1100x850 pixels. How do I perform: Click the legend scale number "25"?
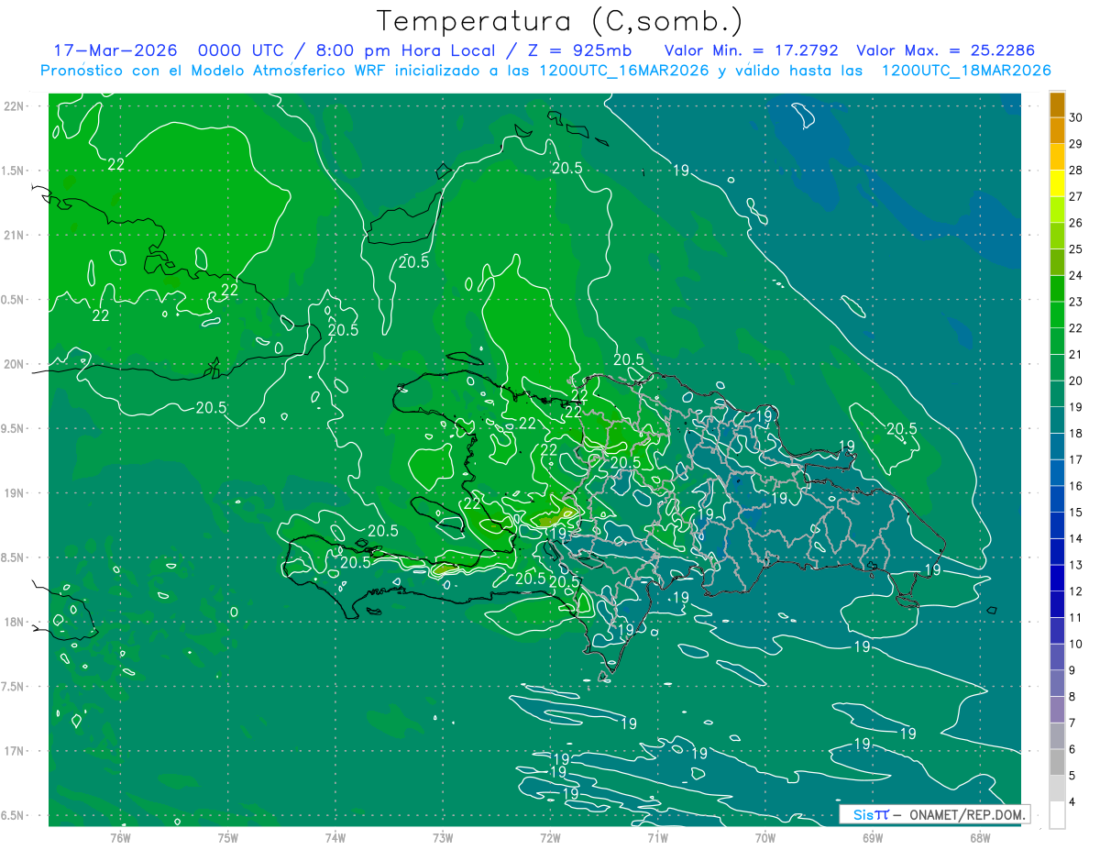(1075, 248)
